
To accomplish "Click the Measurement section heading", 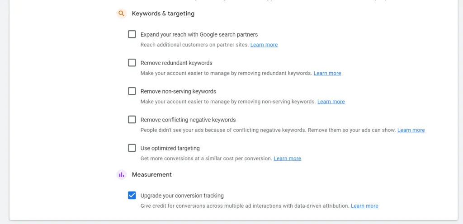I will point(152,175).
